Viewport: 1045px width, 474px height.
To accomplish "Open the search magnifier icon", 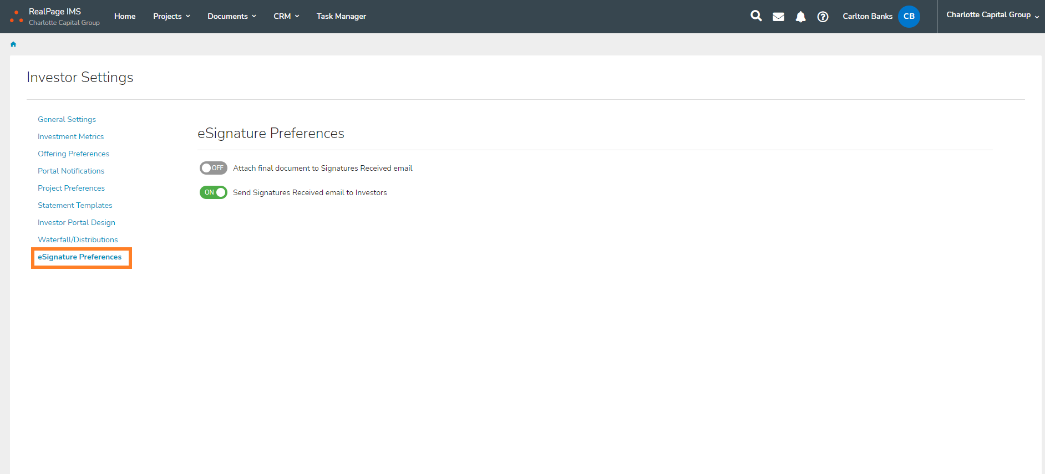I will pos(756,16).
